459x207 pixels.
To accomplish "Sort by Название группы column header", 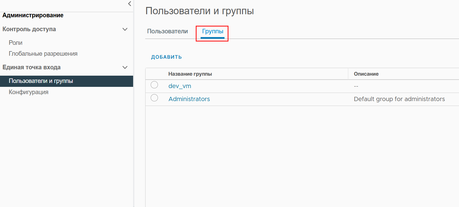I will pyautogui.click(x=190, y=74).
